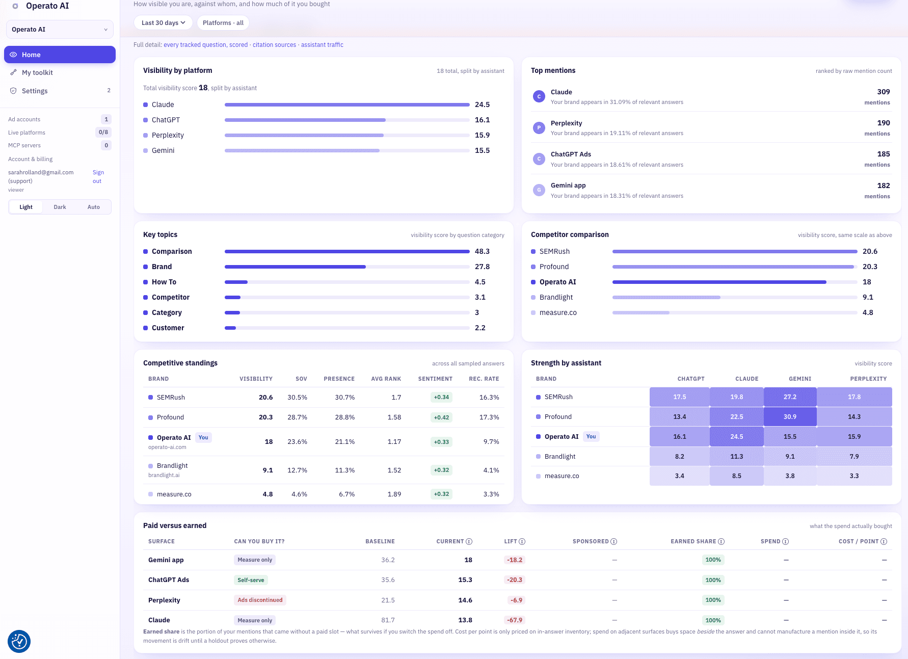Screen dimensions: 908x659
Task: Click the info icon next to COST / POINT
Action: tap(884, 541)
